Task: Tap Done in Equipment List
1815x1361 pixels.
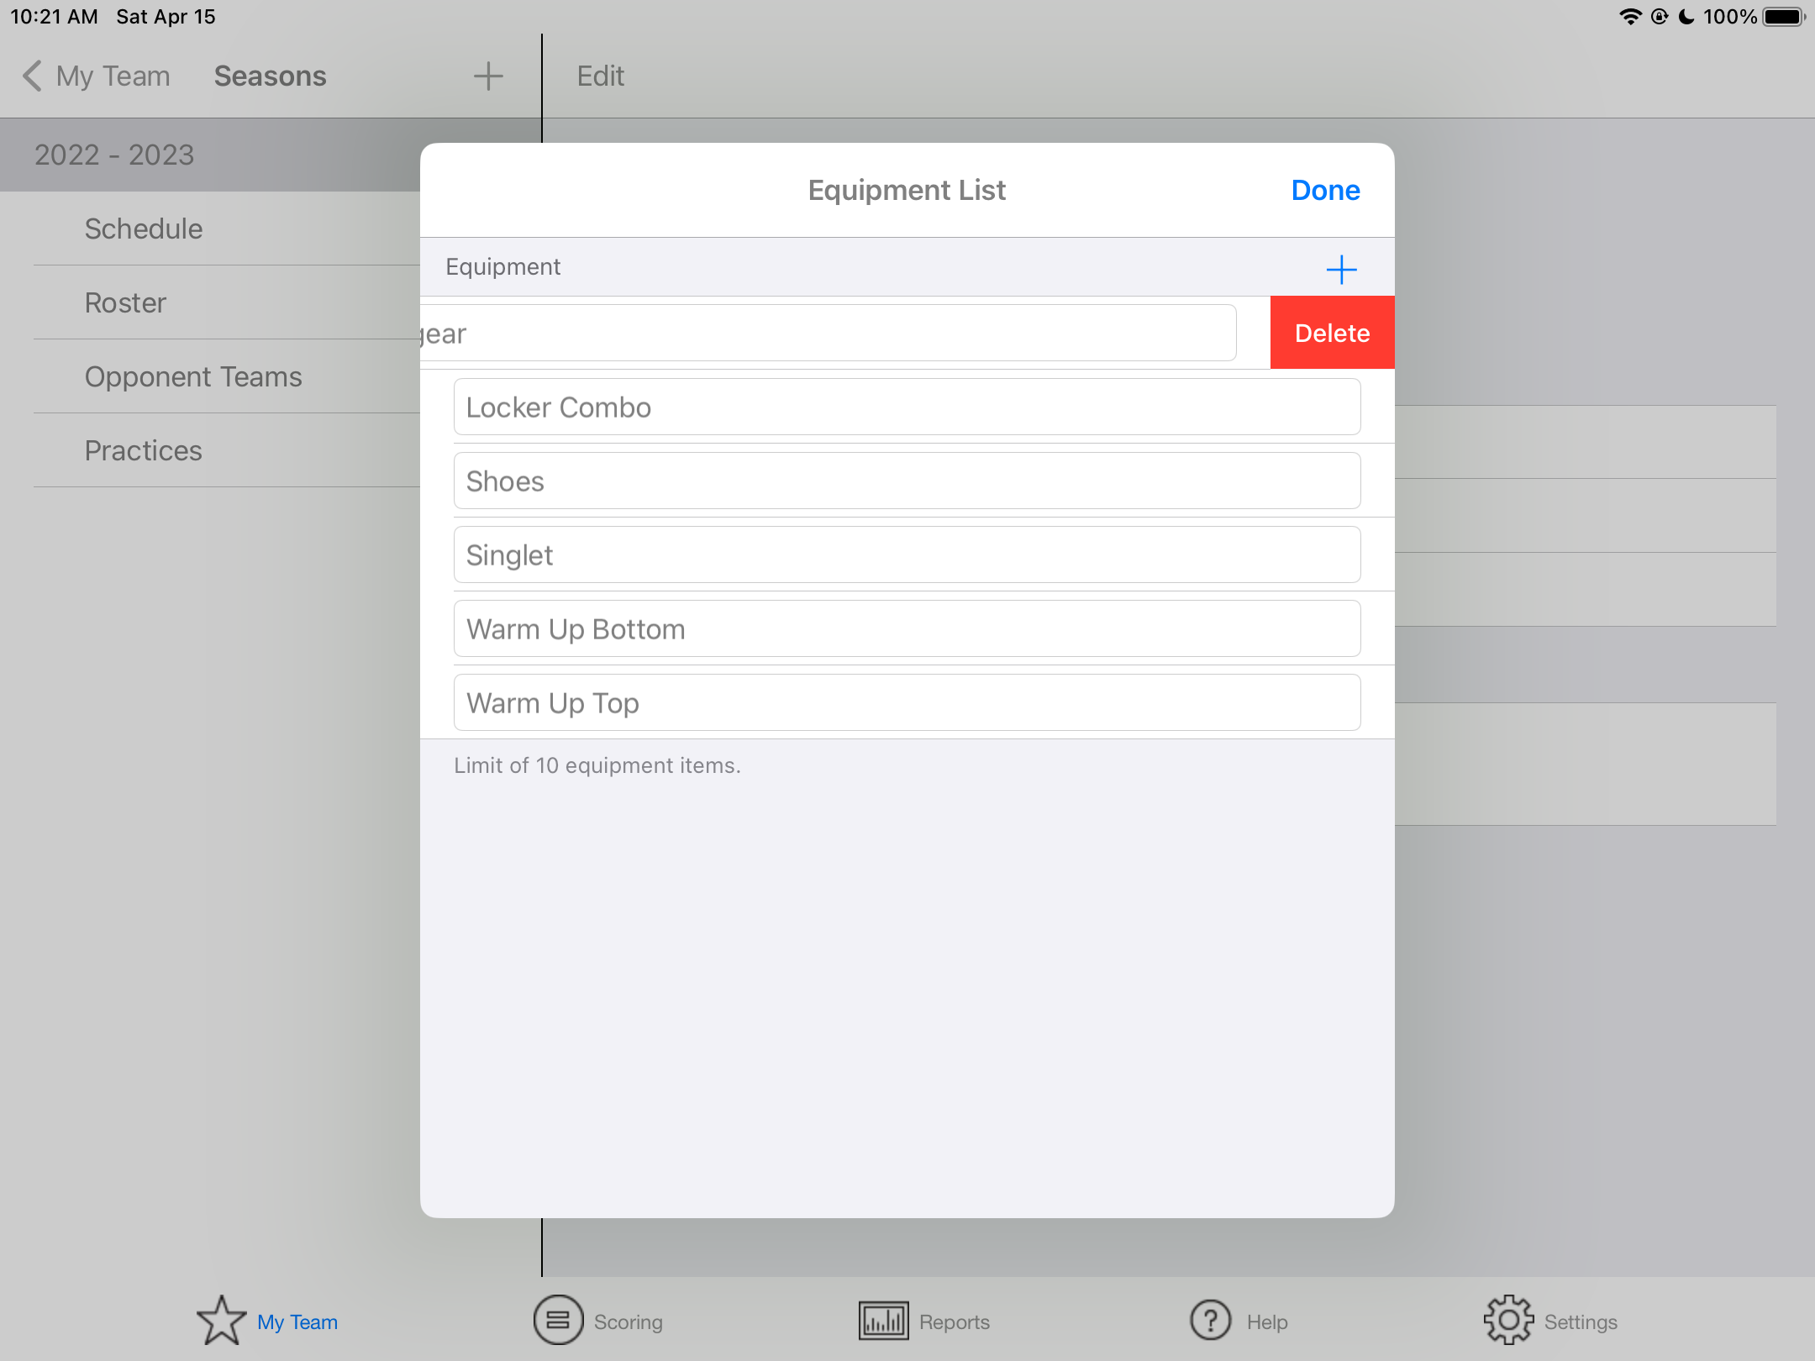Action: pyautogui.click(x=1325, y=191)
